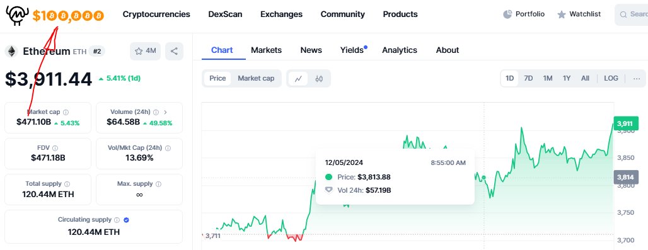Open the Cryptocurrencies menu

[x=156, y=14]
